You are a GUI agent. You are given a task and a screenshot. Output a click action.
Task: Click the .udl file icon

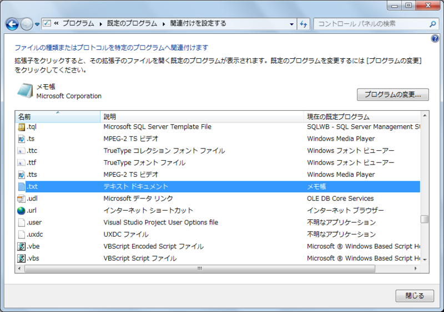point(21,198)
